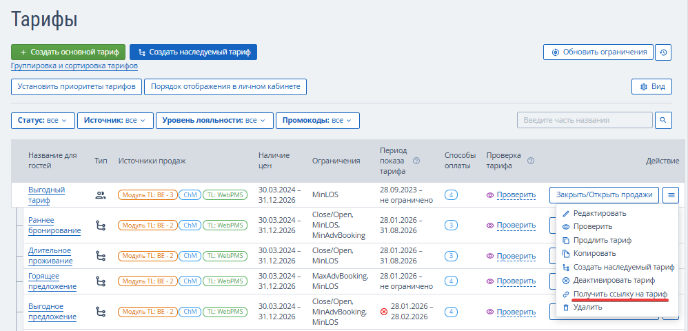The height and width of the screenshot is (331, 688).
Task: Click the help icon next to Проверка тарифа
Action: 531,161
